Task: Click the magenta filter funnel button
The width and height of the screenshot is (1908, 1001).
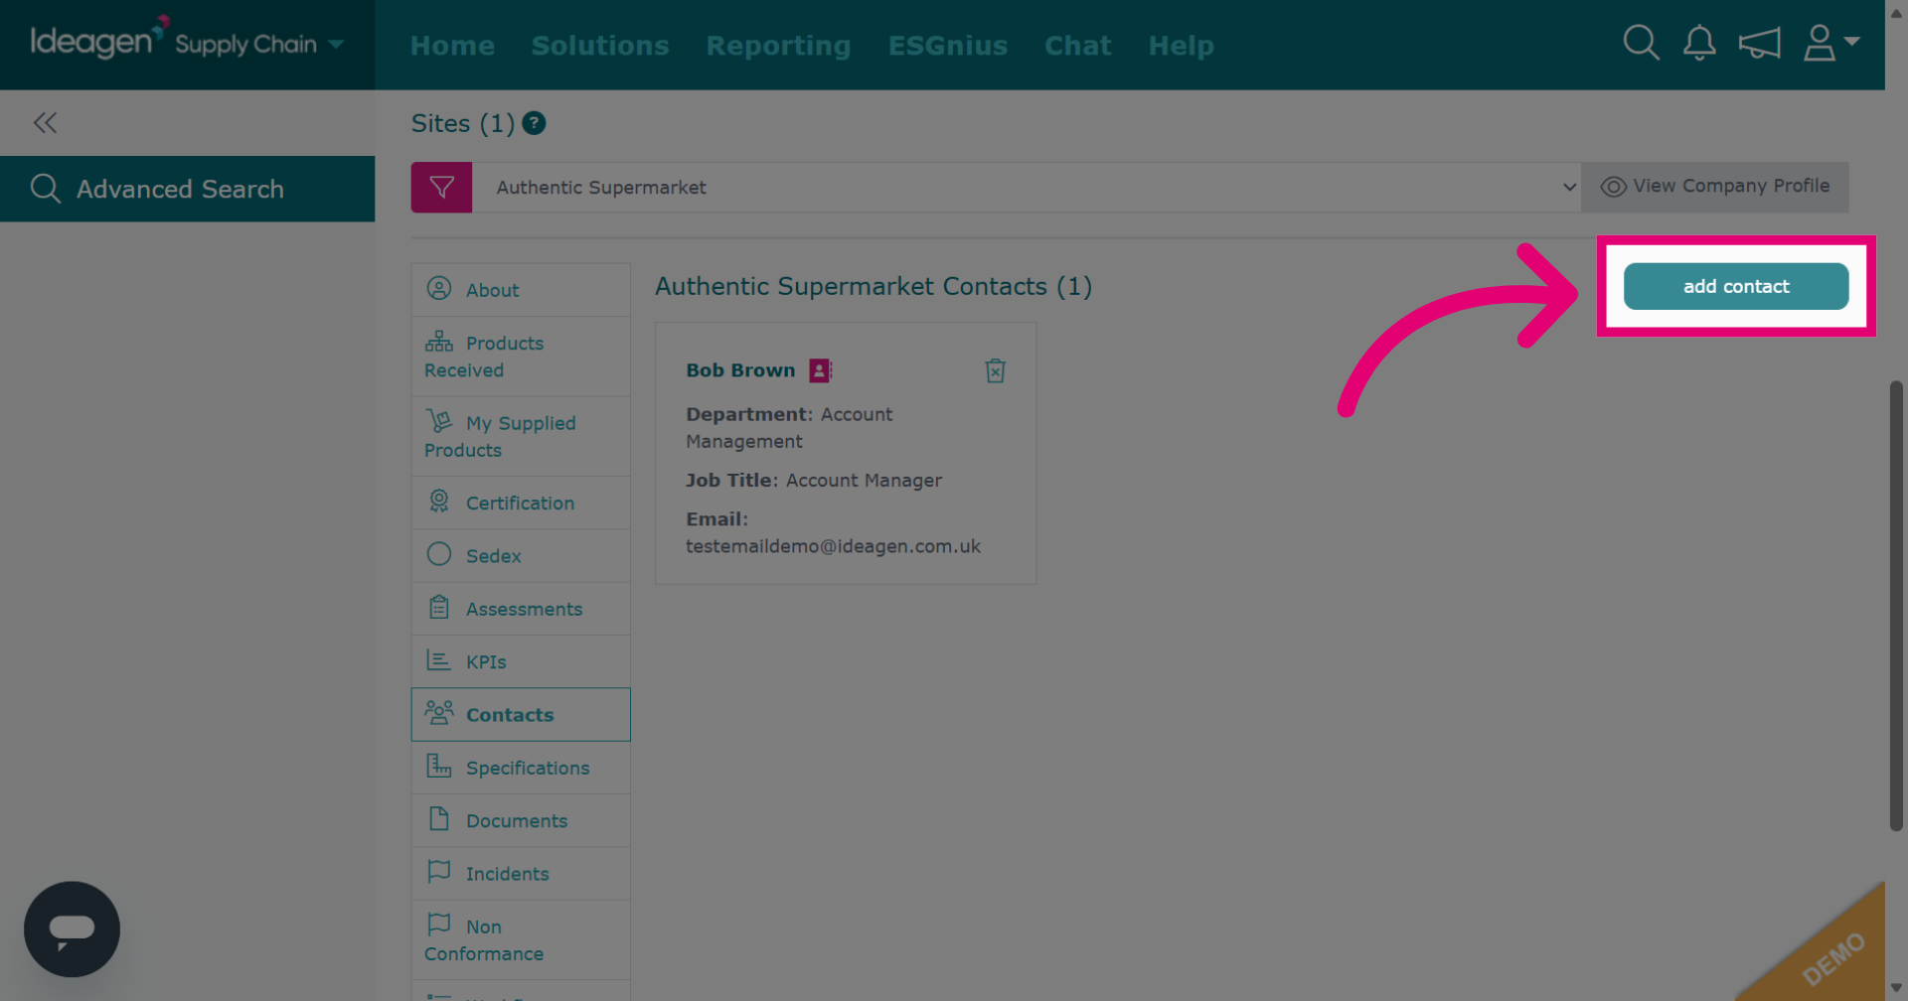Action: pos(441,188)
